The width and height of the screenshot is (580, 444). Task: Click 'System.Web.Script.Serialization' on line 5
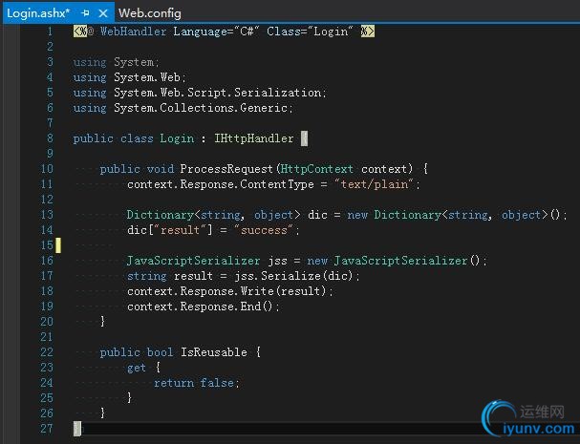218,93
